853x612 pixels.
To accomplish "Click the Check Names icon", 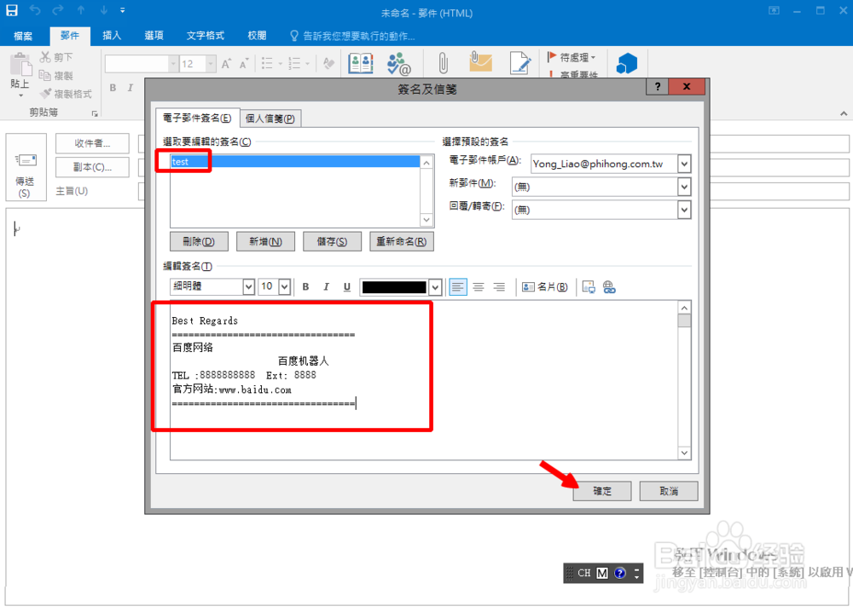I will 397,63.
